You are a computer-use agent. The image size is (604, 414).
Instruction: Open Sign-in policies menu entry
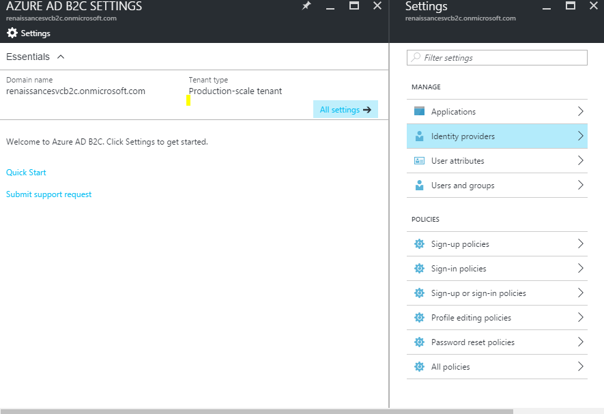coord(459,269)
